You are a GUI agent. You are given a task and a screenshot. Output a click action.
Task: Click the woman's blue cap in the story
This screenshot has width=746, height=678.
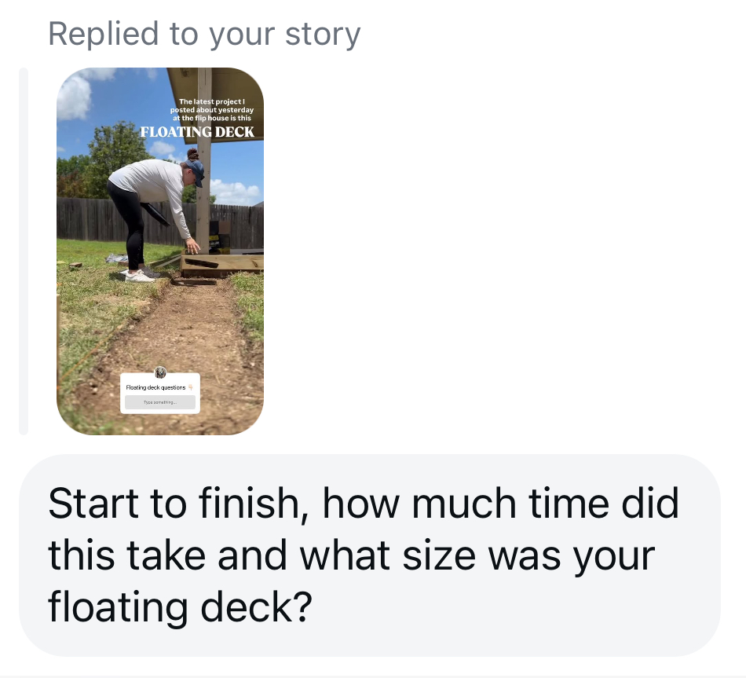point(196,169)
